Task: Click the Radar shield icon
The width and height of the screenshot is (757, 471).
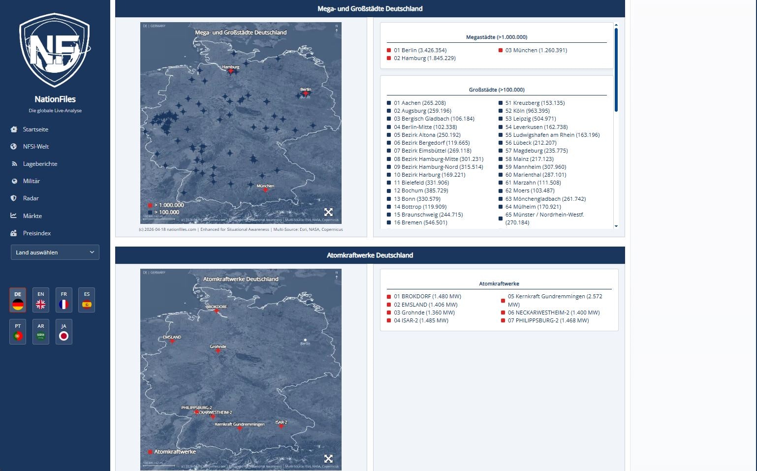Action: [14, 198]
